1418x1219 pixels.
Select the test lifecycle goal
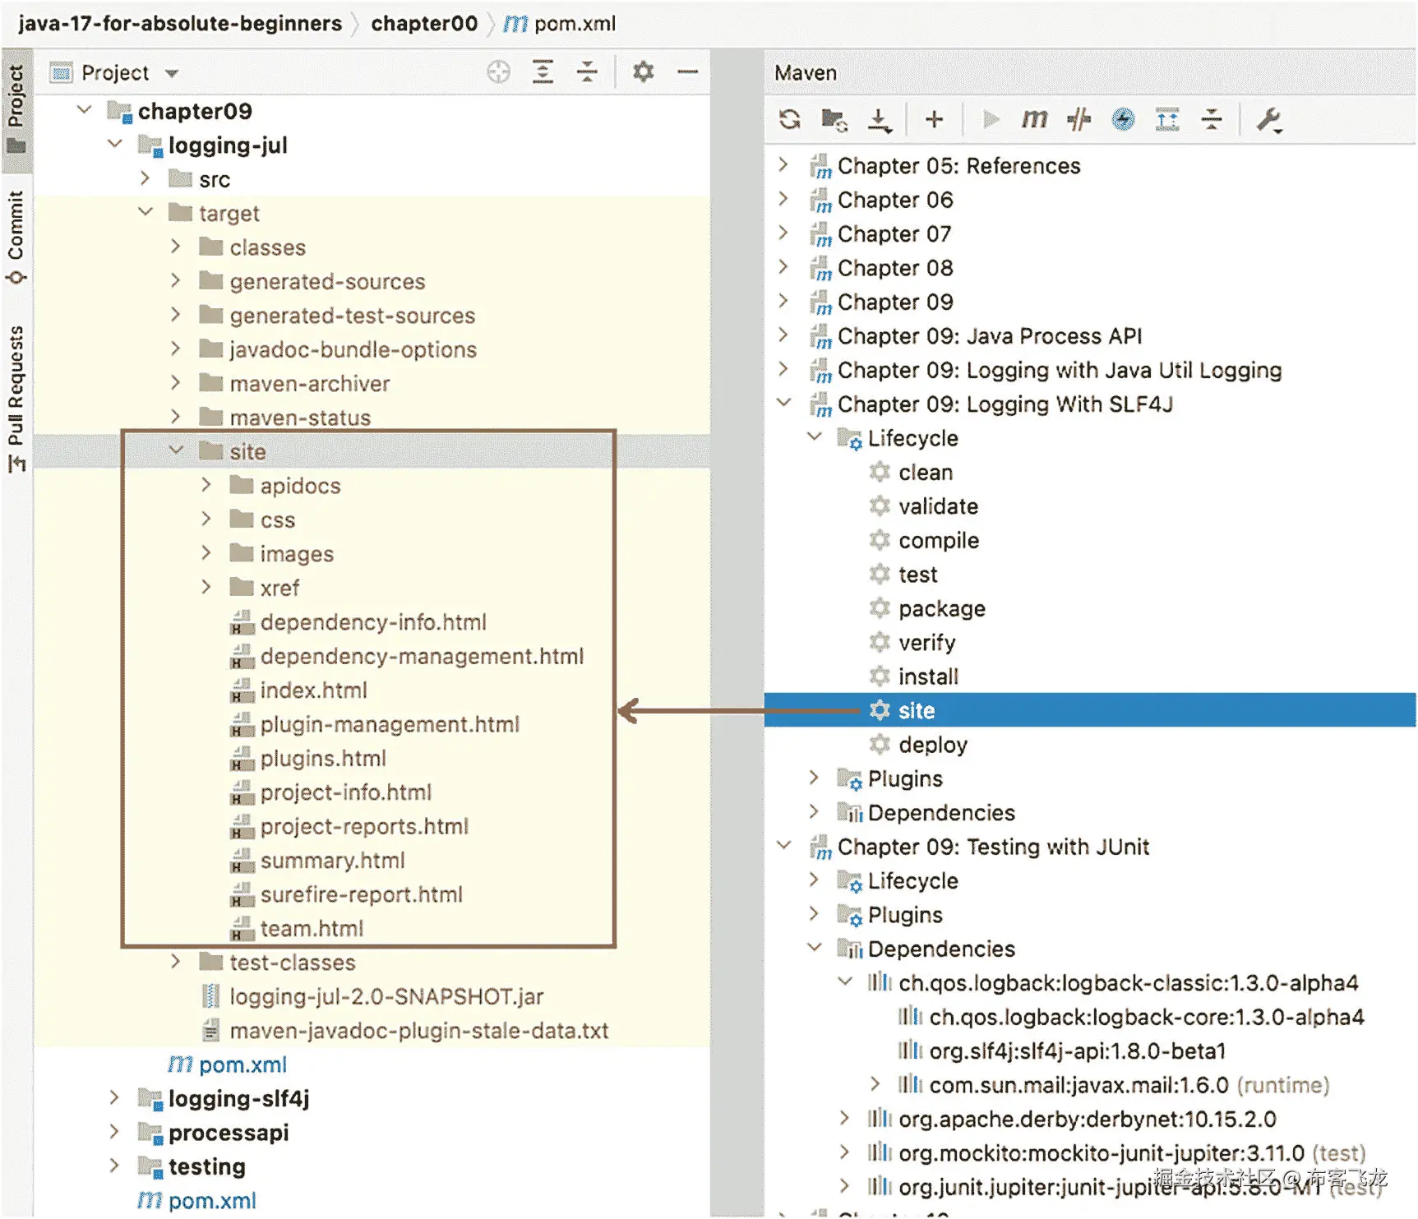pos(917,575)
